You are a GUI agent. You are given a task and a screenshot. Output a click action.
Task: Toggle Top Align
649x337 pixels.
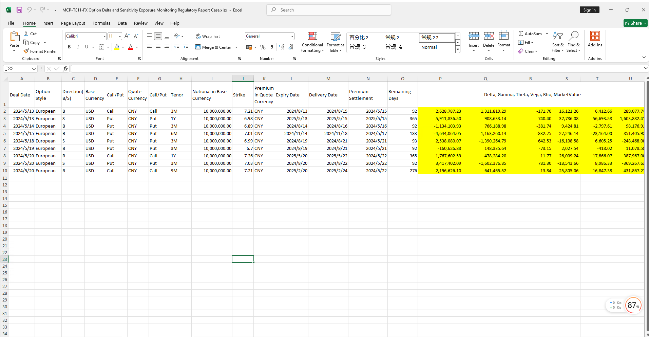tap(149, 36)
